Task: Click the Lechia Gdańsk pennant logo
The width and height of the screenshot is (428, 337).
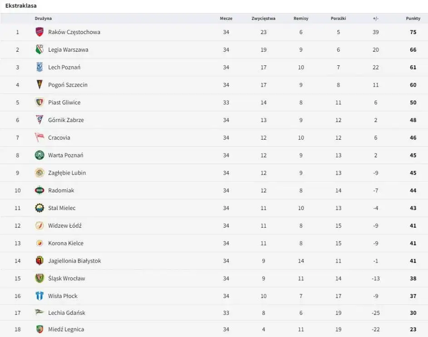Action: 39,312
